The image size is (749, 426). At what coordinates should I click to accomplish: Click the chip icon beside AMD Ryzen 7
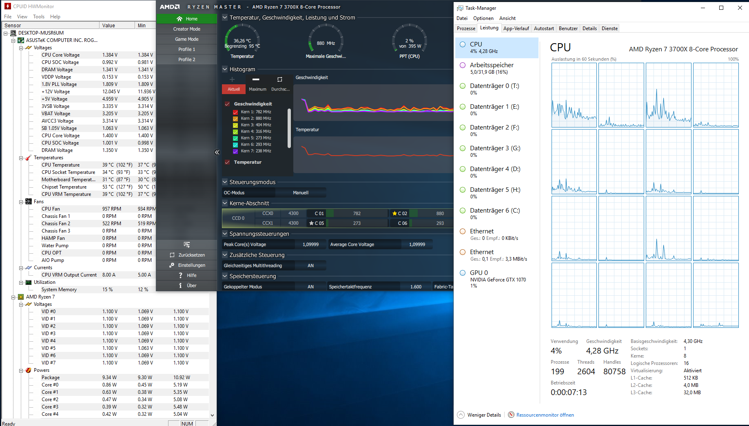[x=21, y=297]
